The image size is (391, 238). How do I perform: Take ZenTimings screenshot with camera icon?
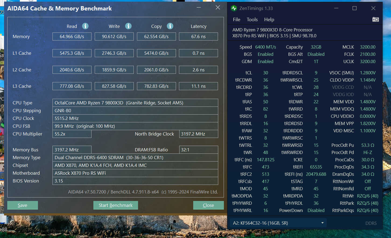375,19
